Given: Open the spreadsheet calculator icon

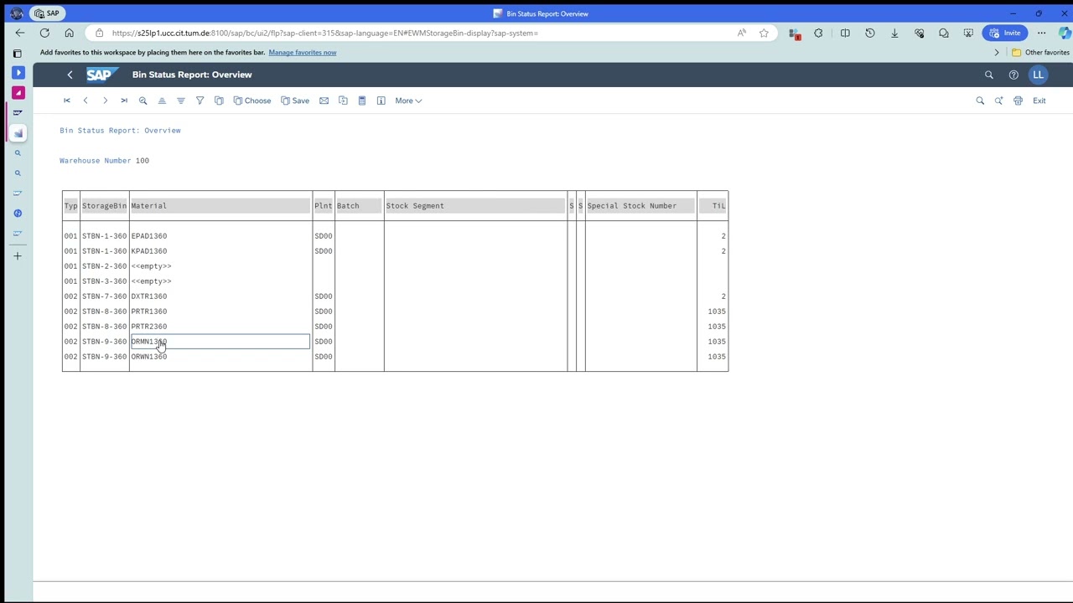Looking at the screenshot, I should click(362, 100).
